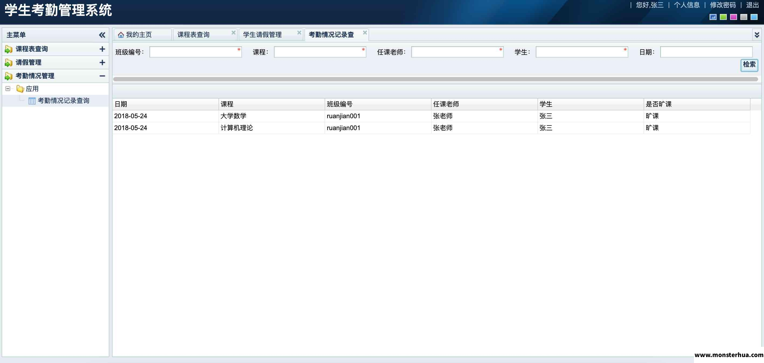Open the 修改密码 link
Viewport: 764px width, 363px height.
pyautogui.click(x=723, y=5)
